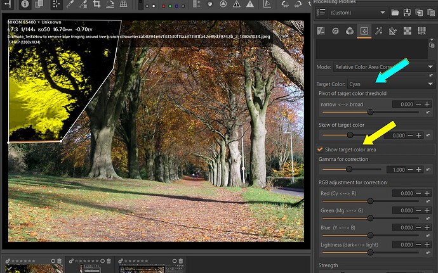Select the perspective correction tool
The image size is (438, 273).
coord(124,4)
